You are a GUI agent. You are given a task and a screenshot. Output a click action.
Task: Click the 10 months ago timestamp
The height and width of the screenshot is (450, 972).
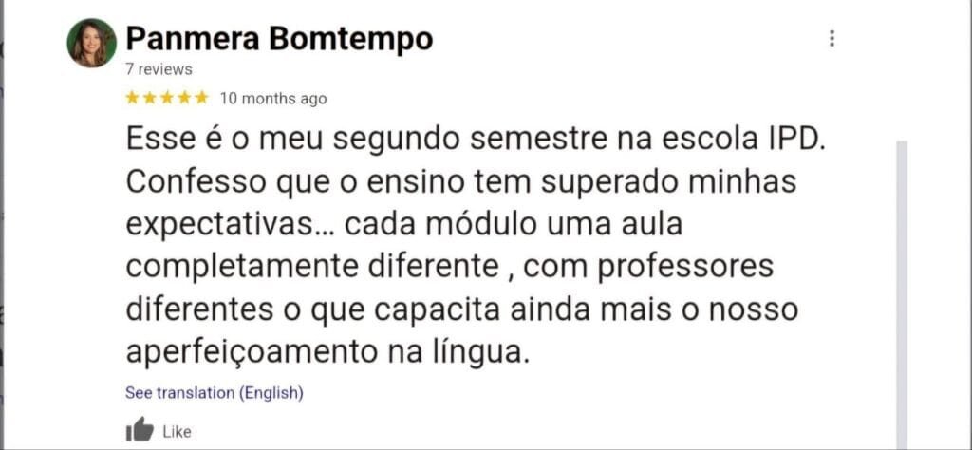[273, 99]
